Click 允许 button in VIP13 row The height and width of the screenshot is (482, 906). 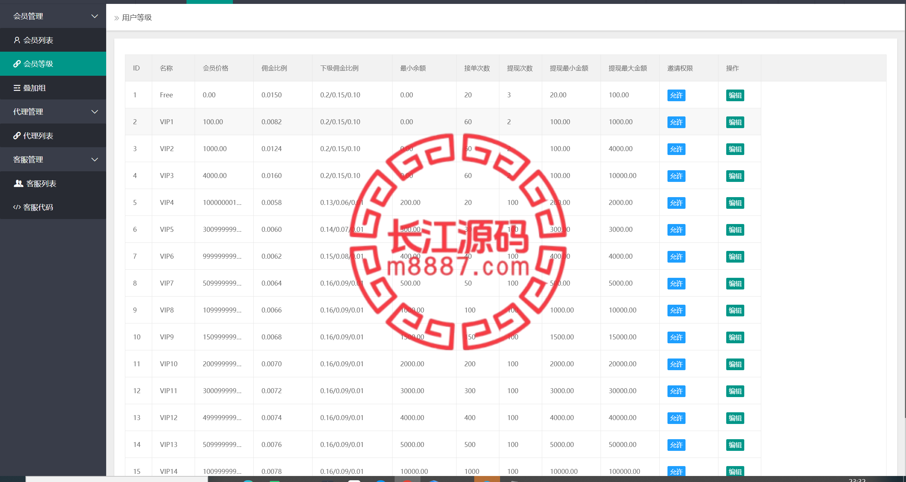pyautogui.click(x=676, y=445)
